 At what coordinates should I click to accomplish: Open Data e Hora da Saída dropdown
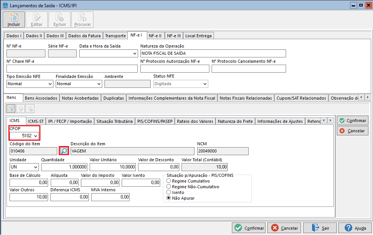(x=135, y=54)
